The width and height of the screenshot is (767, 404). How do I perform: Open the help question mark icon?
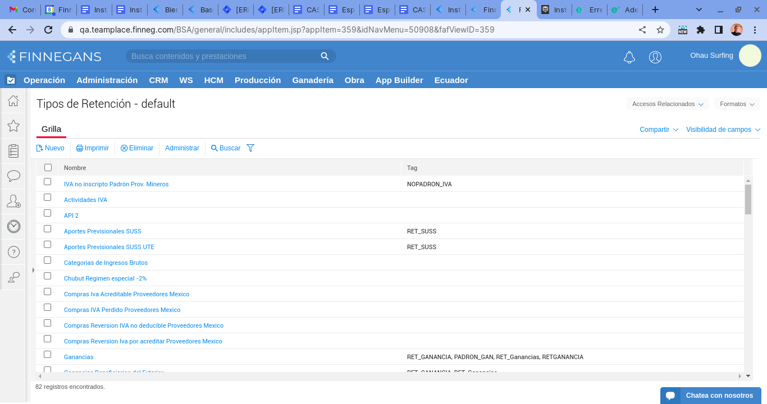(x=13, y=252)
